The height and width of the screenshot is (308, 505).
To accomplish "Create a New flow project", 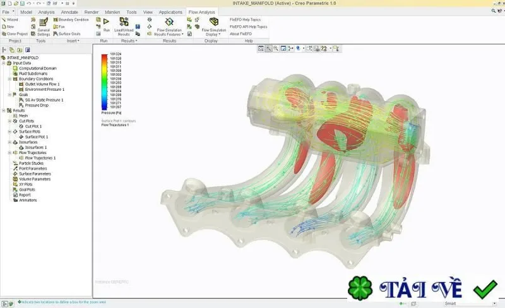I will pos(8,27).
